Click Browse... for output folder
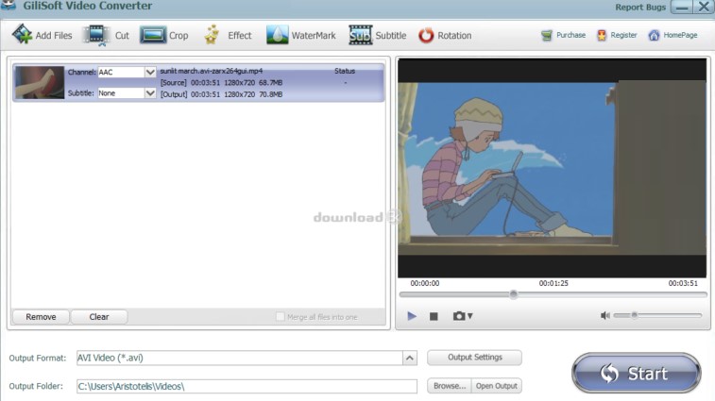Screen dimensions: 715x401 (x=450, y=386)
